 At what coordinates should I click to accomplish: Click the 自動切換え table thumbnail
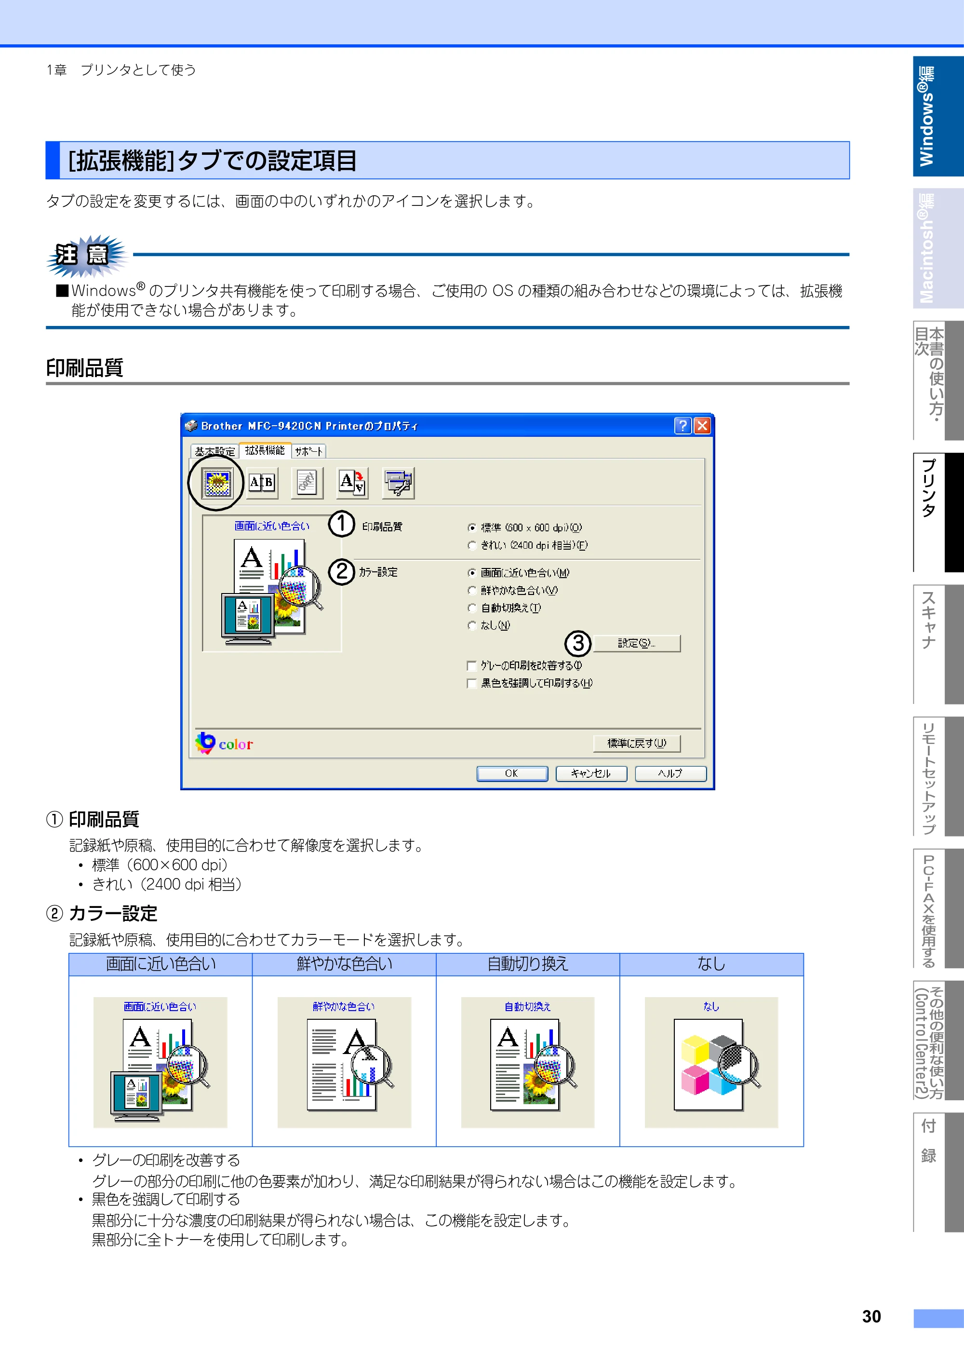(x=528, y=1062)
